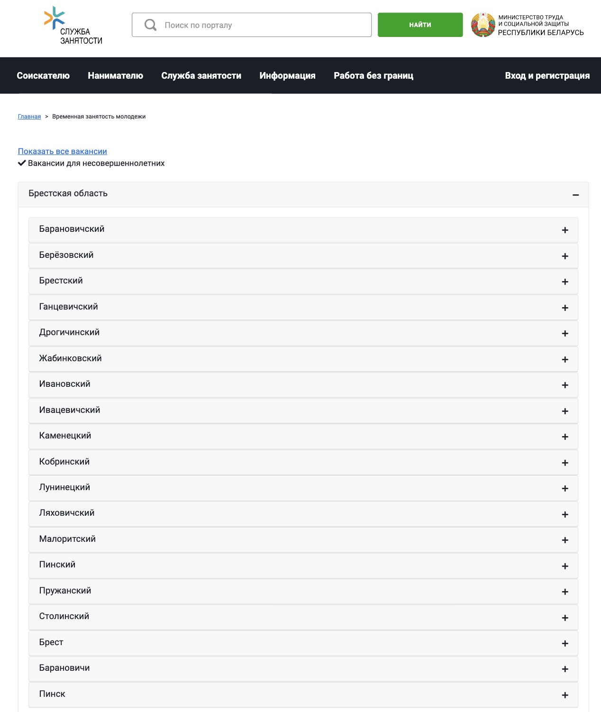Click plus icon for Барановичский district
The width and height of the screenshot is (601, 712).
pos(565,230)
